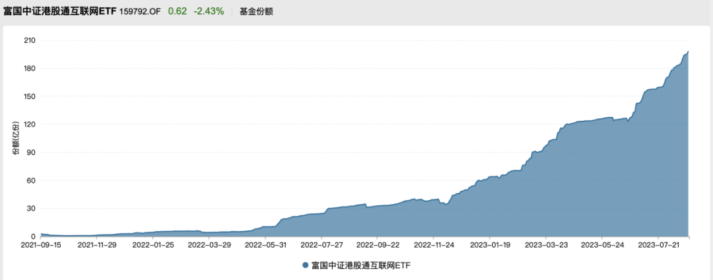Image resolution: width=713 pixels, height=280 pixels.
Task: Select the 2022-03-29 x-axis label
Action: click(x=209, y=245)
